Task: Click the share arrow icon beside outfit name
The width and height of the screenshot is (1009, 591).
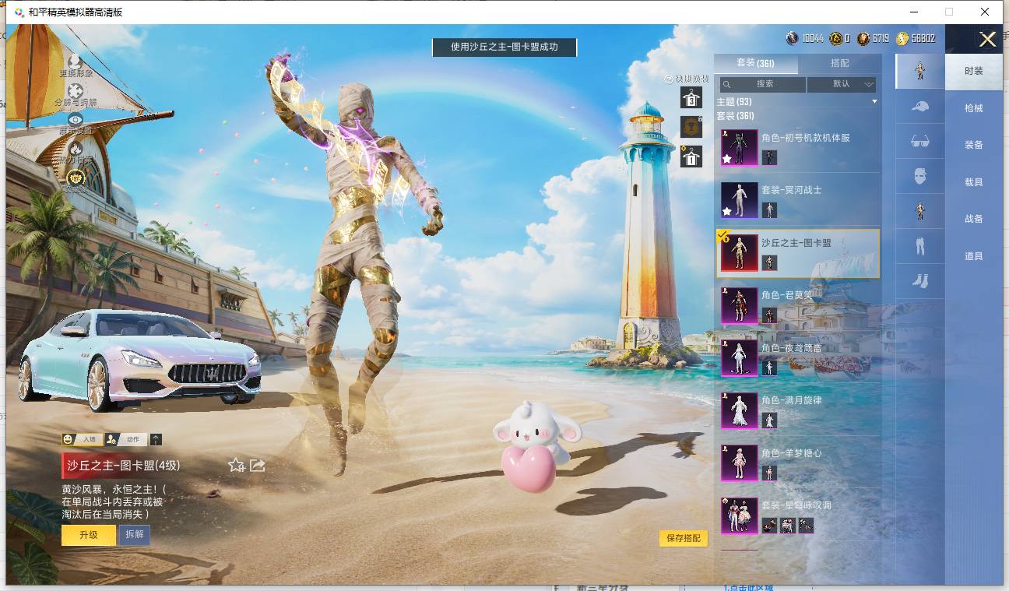Action: [258, 465]
